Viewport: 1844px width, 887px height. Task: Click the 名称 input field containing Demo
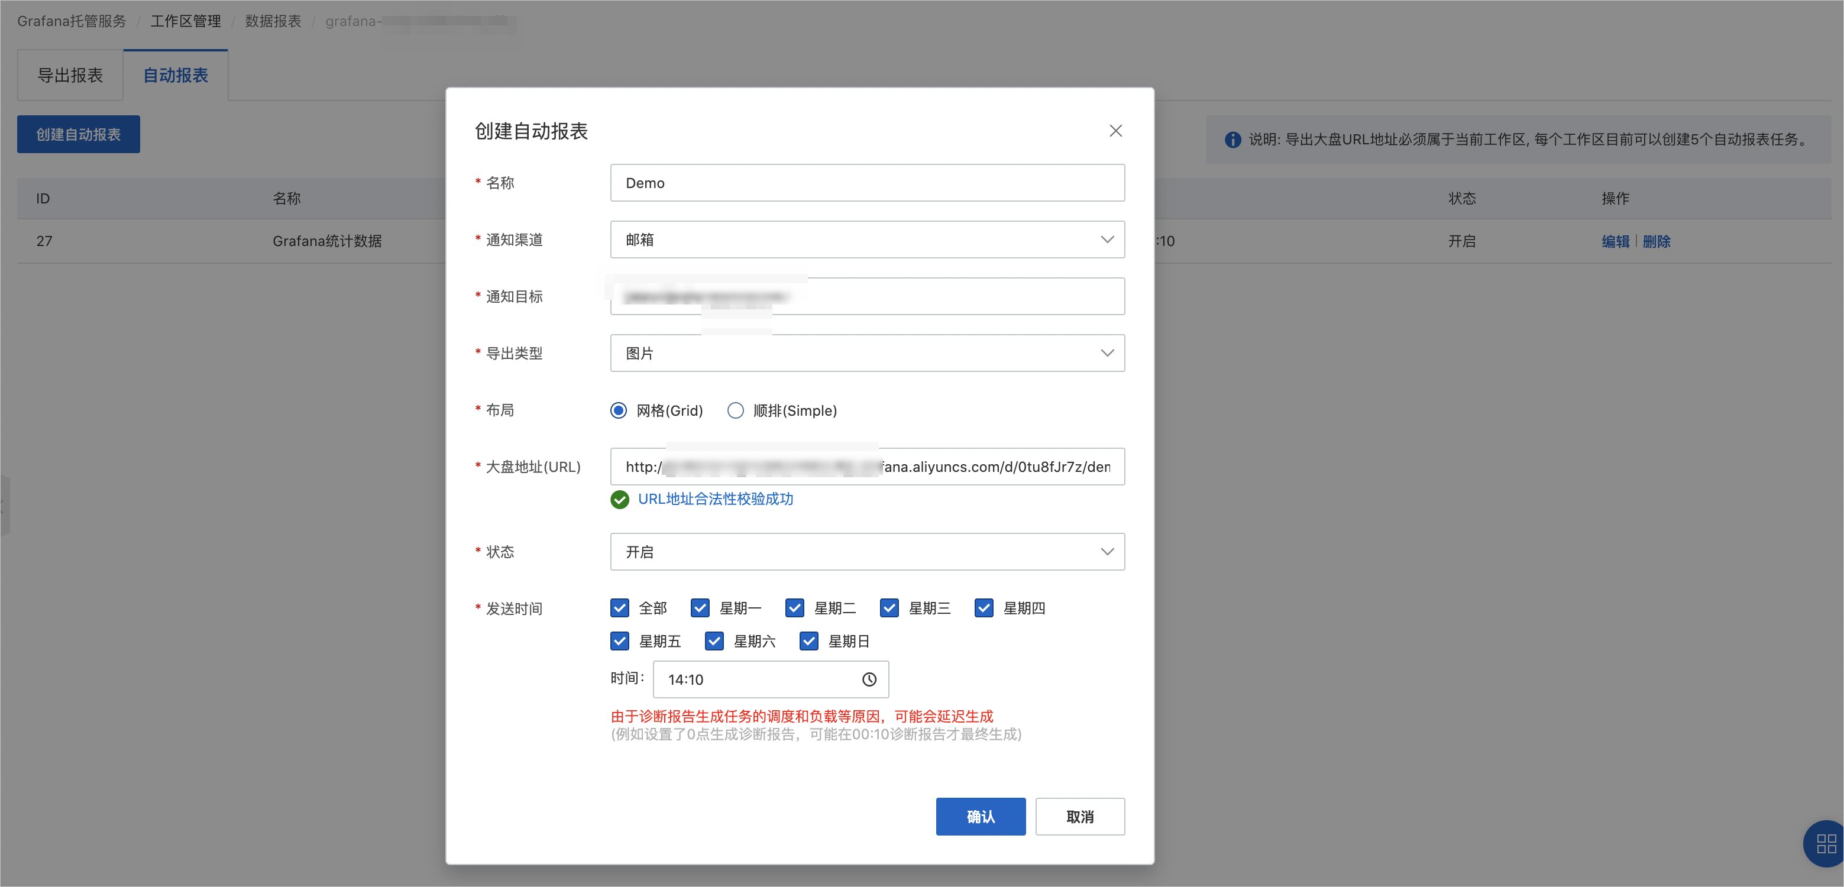(x=867, y=183)
